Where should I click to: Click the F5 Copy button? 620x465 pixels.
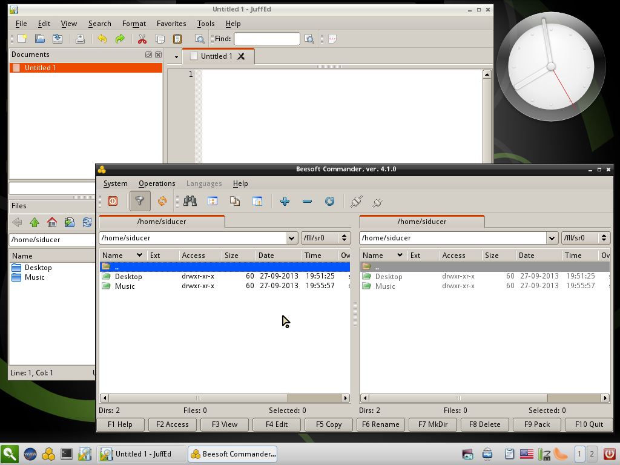[x=329, y=424]
